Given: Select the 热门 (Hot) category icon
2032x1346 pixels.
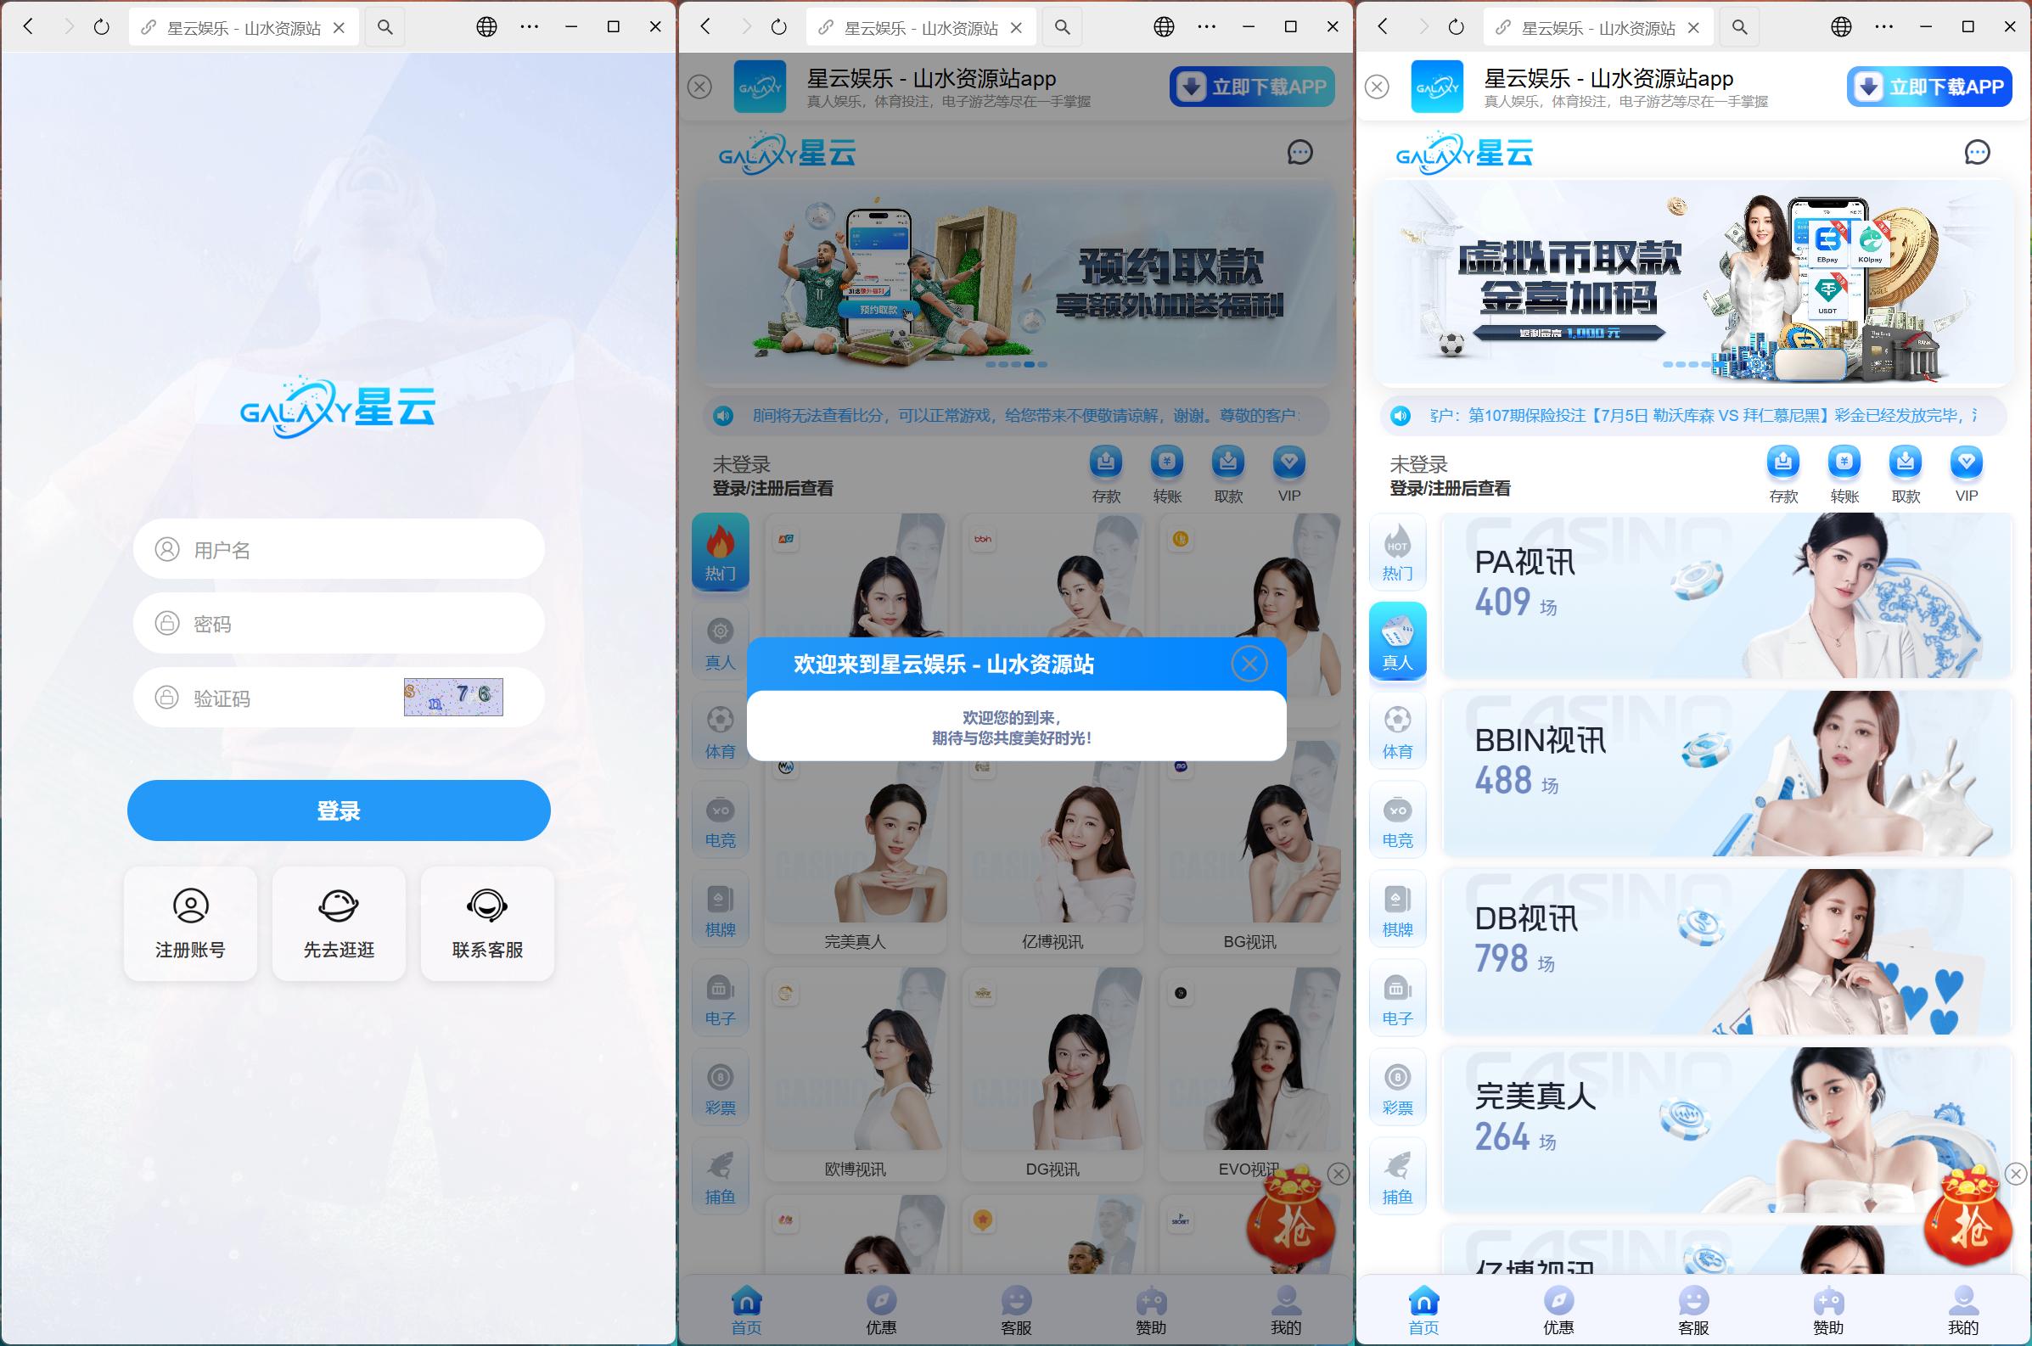Looking at the screenshot, I should pos(721,553).
